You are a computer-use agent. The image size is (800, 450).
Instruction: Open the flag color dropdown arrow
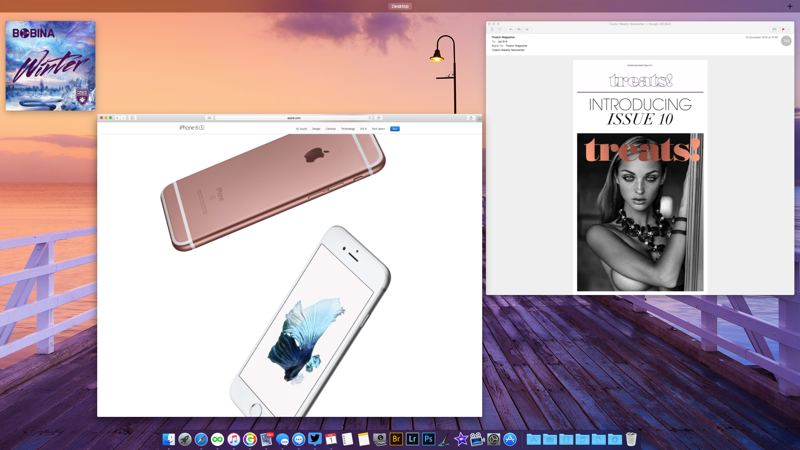tap(788, 29)
